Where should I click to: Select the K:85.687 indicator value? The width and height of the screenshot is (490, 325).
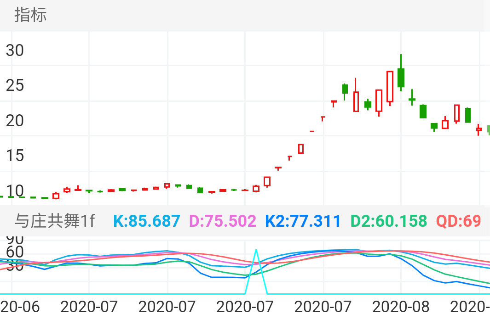point(146,221)
